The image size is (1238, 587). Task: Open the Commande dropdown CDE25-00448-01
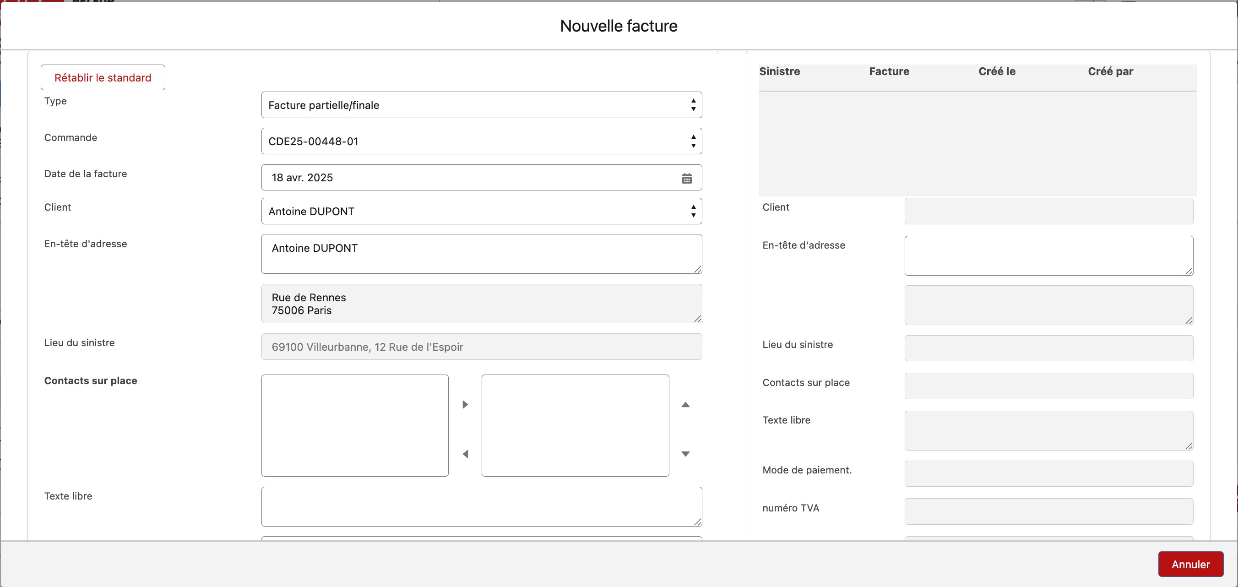(x=482, y=141)
